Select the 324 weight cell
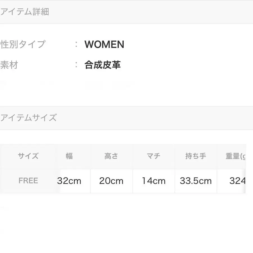The image size is (253, 253). pyautogui.click(x=237, y=181)
